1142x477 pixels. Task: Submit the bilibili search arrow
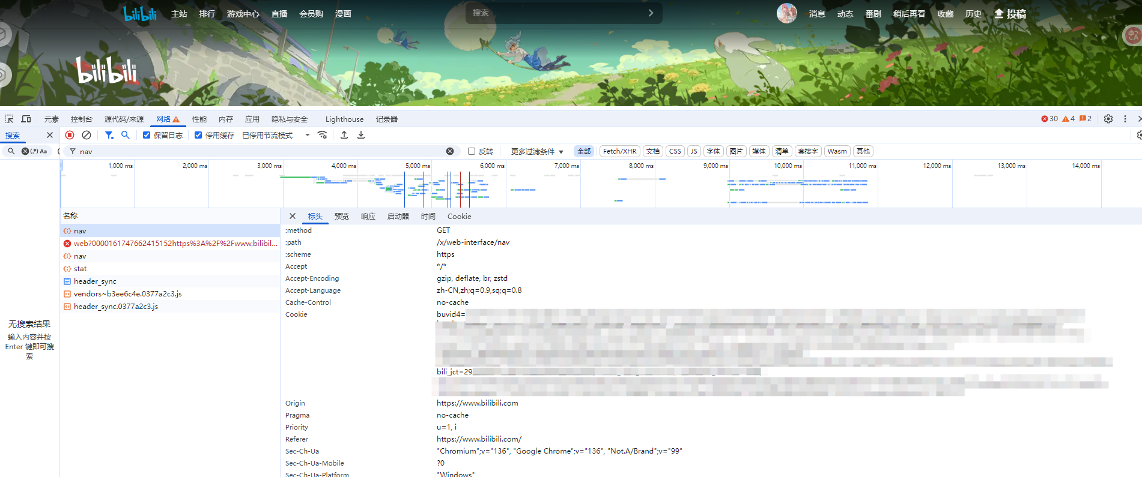[x=651, y=13]
